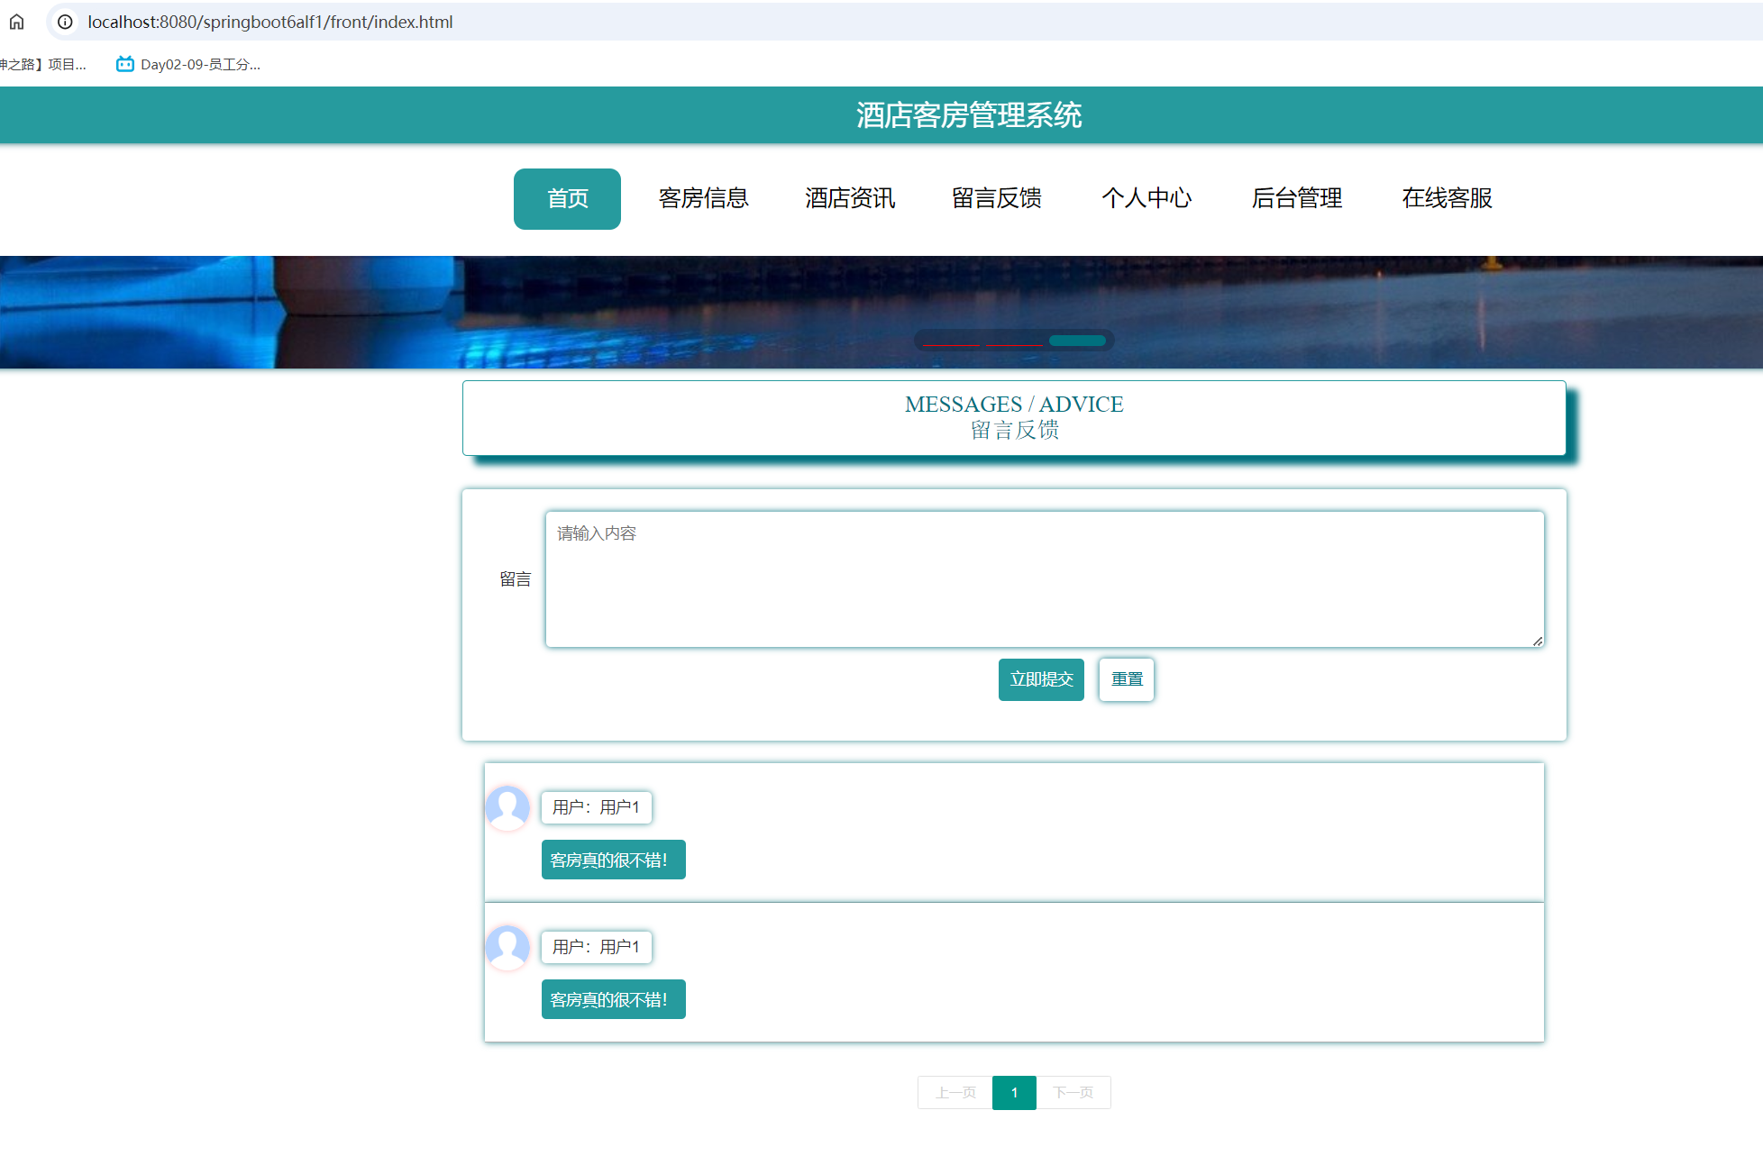The height and width of the screenshot is (1156, 1763).
Task: Submit the message with 立即提交
Action: (x=1041, y=679)
